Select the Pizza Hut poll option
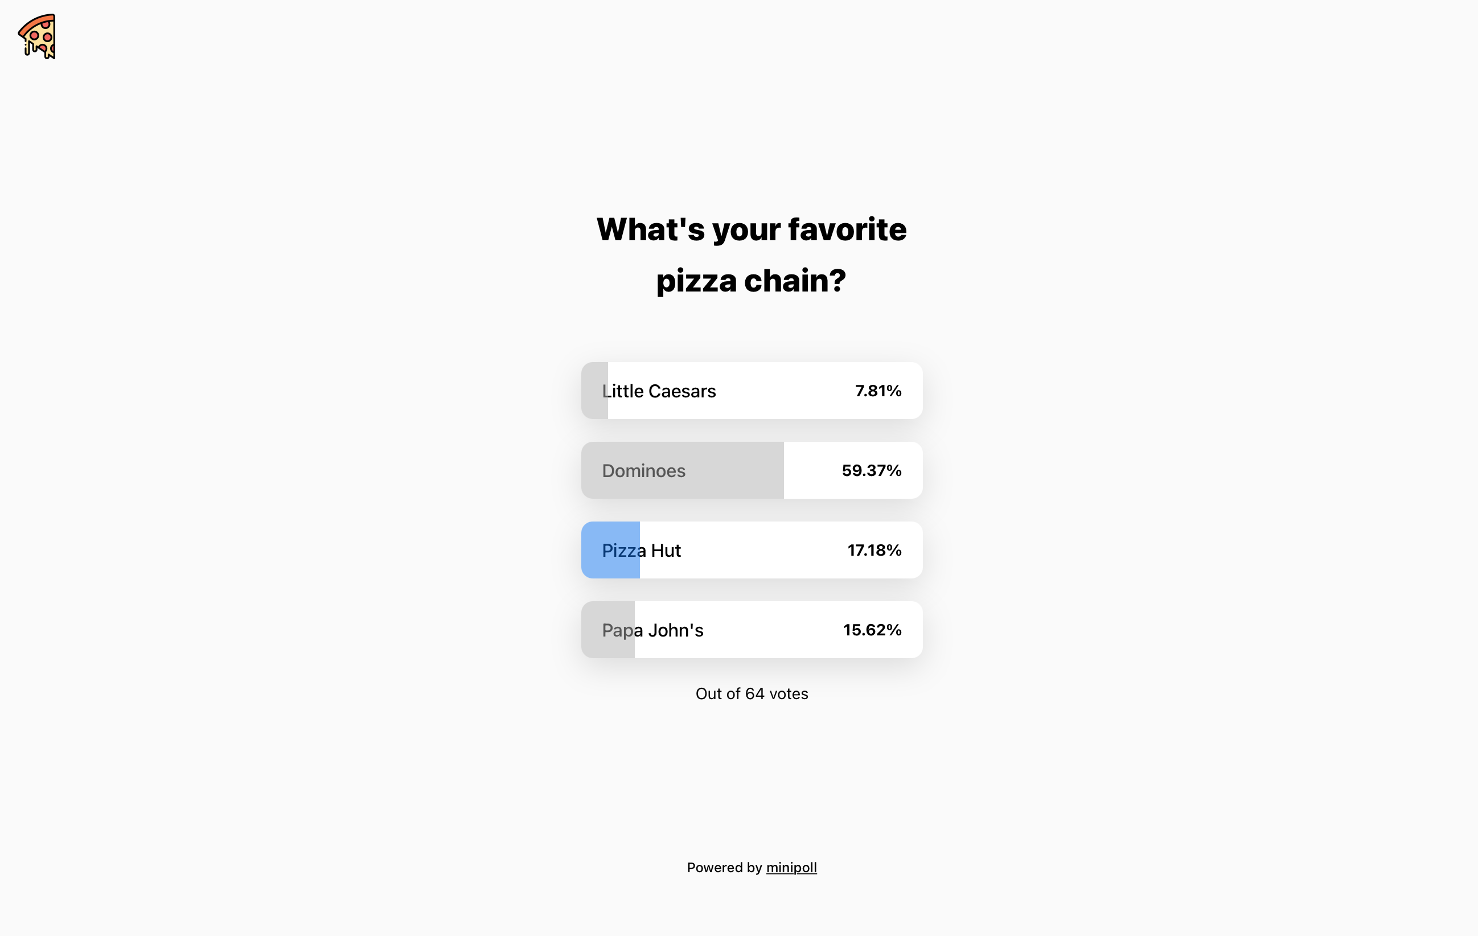The image size is (1478, 936). coord(752,550)
